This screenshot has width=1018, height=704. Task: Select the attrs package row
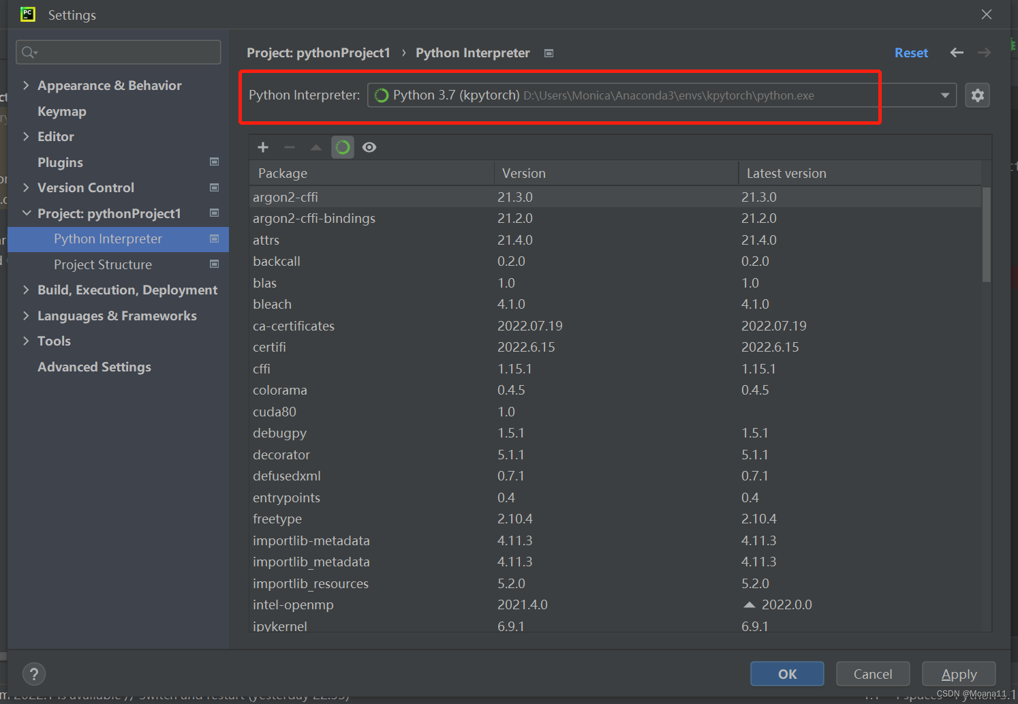[x=616, y=240]
